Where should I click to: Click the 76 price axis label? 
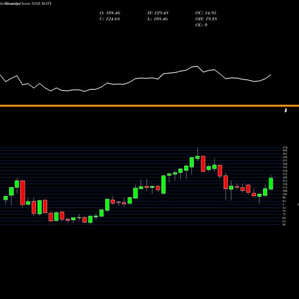[284, 211]
